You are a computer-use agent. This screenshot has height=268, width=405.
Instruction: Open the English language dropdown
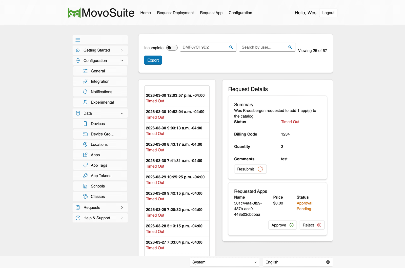298,262
